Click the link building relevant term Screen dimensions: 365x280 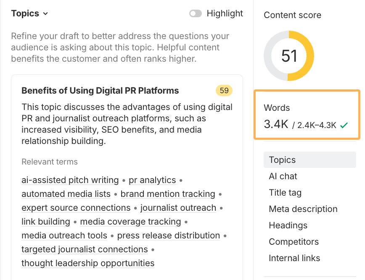tap(45, 222)
